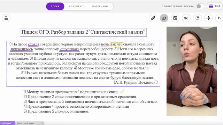Click answer 1 "Между частями предложения 1"

(52, 92)
